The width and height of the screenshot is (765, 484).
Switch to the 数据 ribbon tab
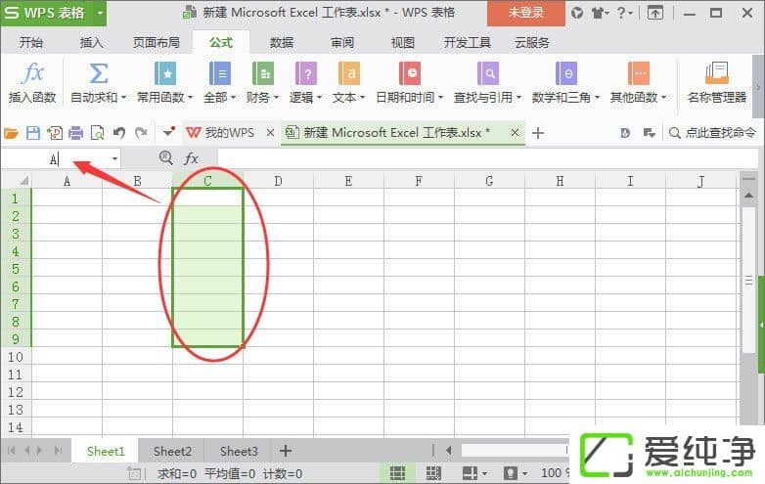tap(282, 43)
